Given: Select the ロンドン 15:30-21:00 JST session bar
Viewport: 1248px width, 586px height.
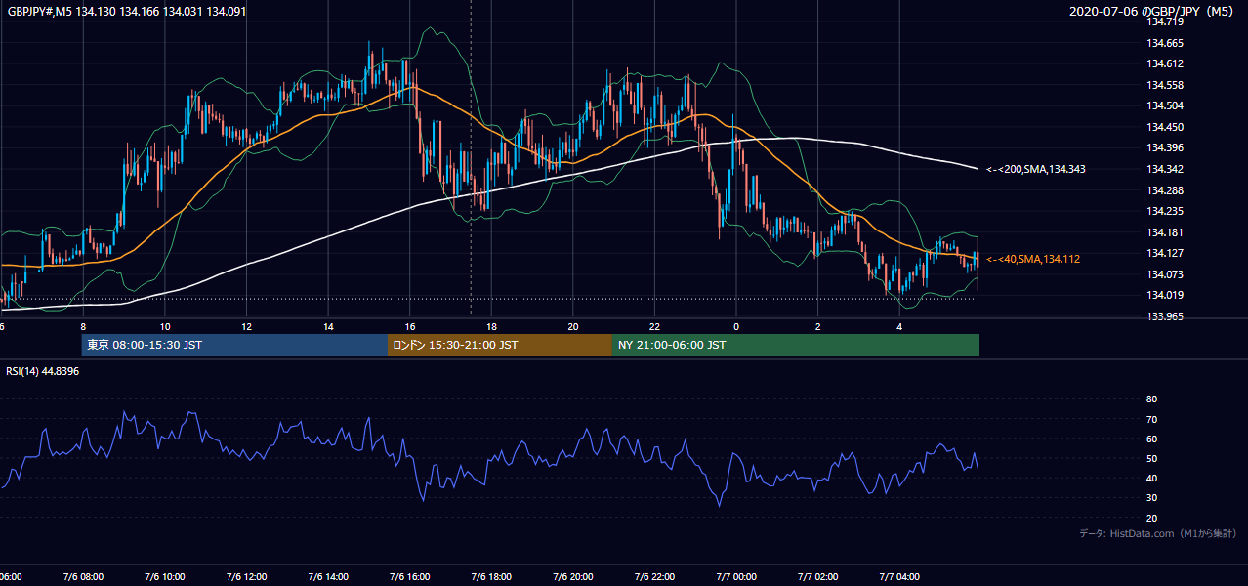Looking at the screenshot, I should 500,345.
